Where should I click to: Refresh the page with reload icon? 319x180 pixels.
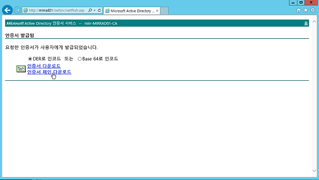99,10
